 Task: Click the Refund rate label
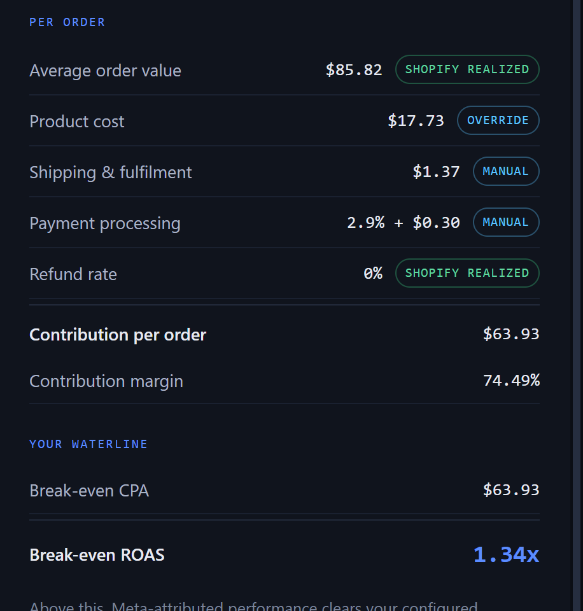(73, 274)
